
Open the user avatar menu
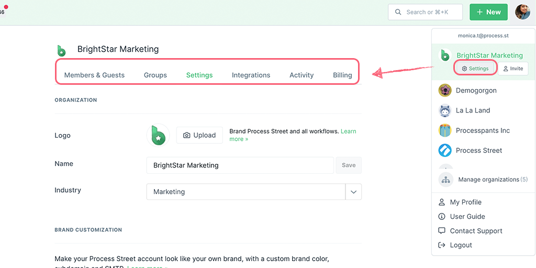tap(523, 12)
